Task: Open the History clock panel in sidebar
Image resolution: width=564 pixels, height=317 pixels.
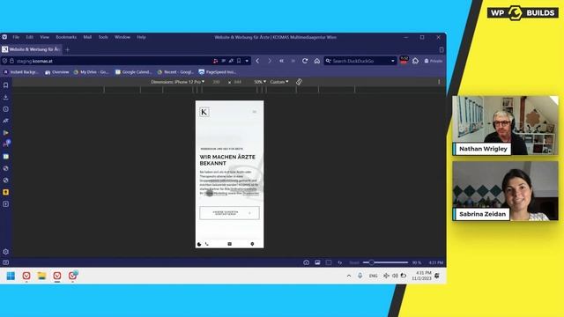Action: click(x=6, y=109)
